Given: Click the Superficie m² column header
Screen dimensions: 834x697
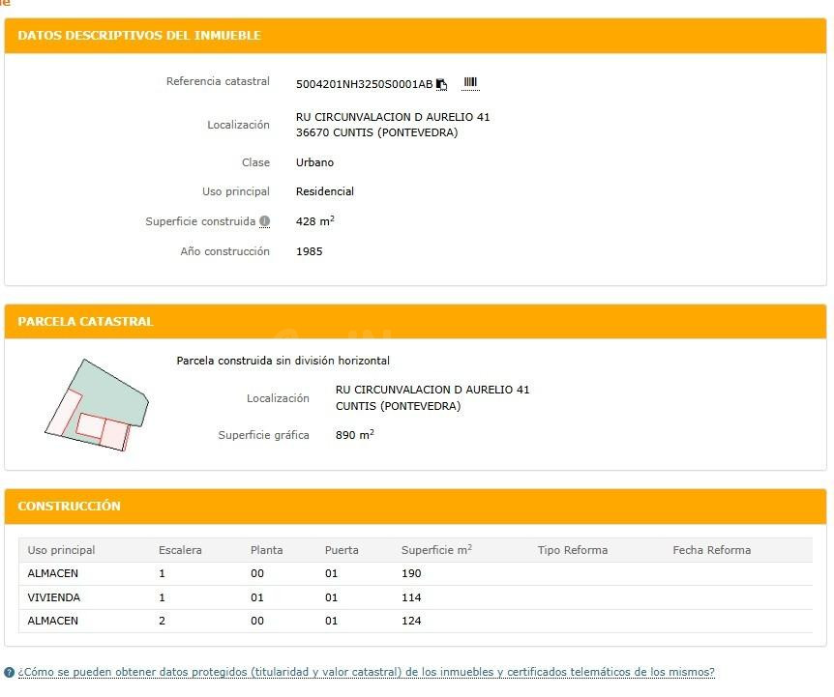Looking at the screenshot, I should coord(436,550).
